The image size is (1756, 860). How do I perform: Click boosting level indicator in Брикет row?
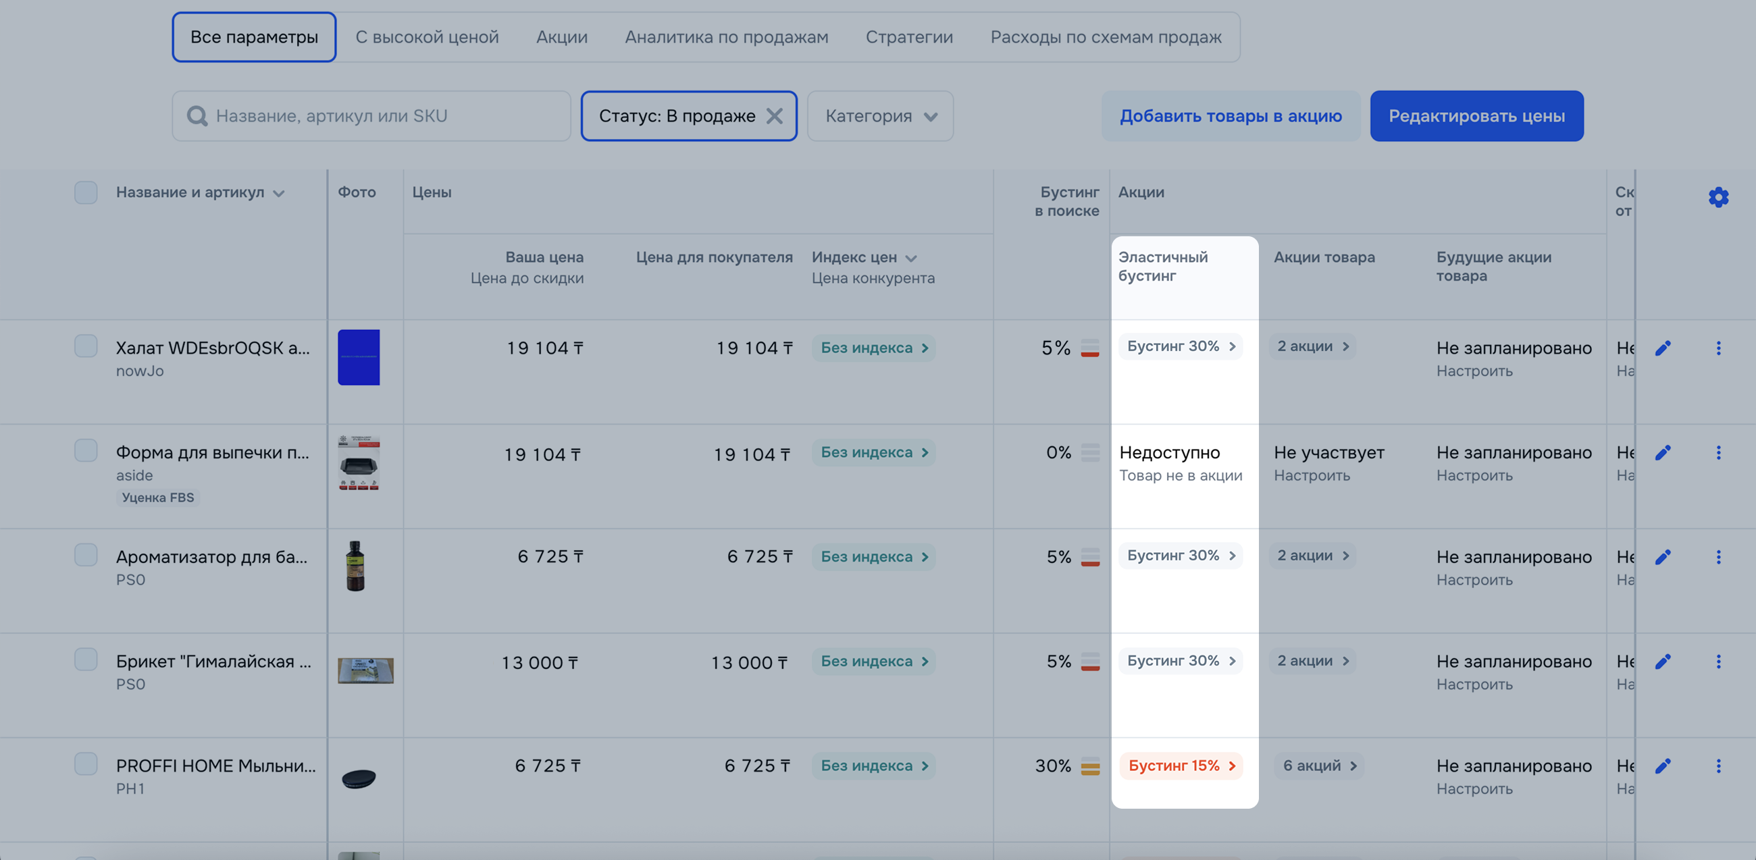pos(1090,662)
